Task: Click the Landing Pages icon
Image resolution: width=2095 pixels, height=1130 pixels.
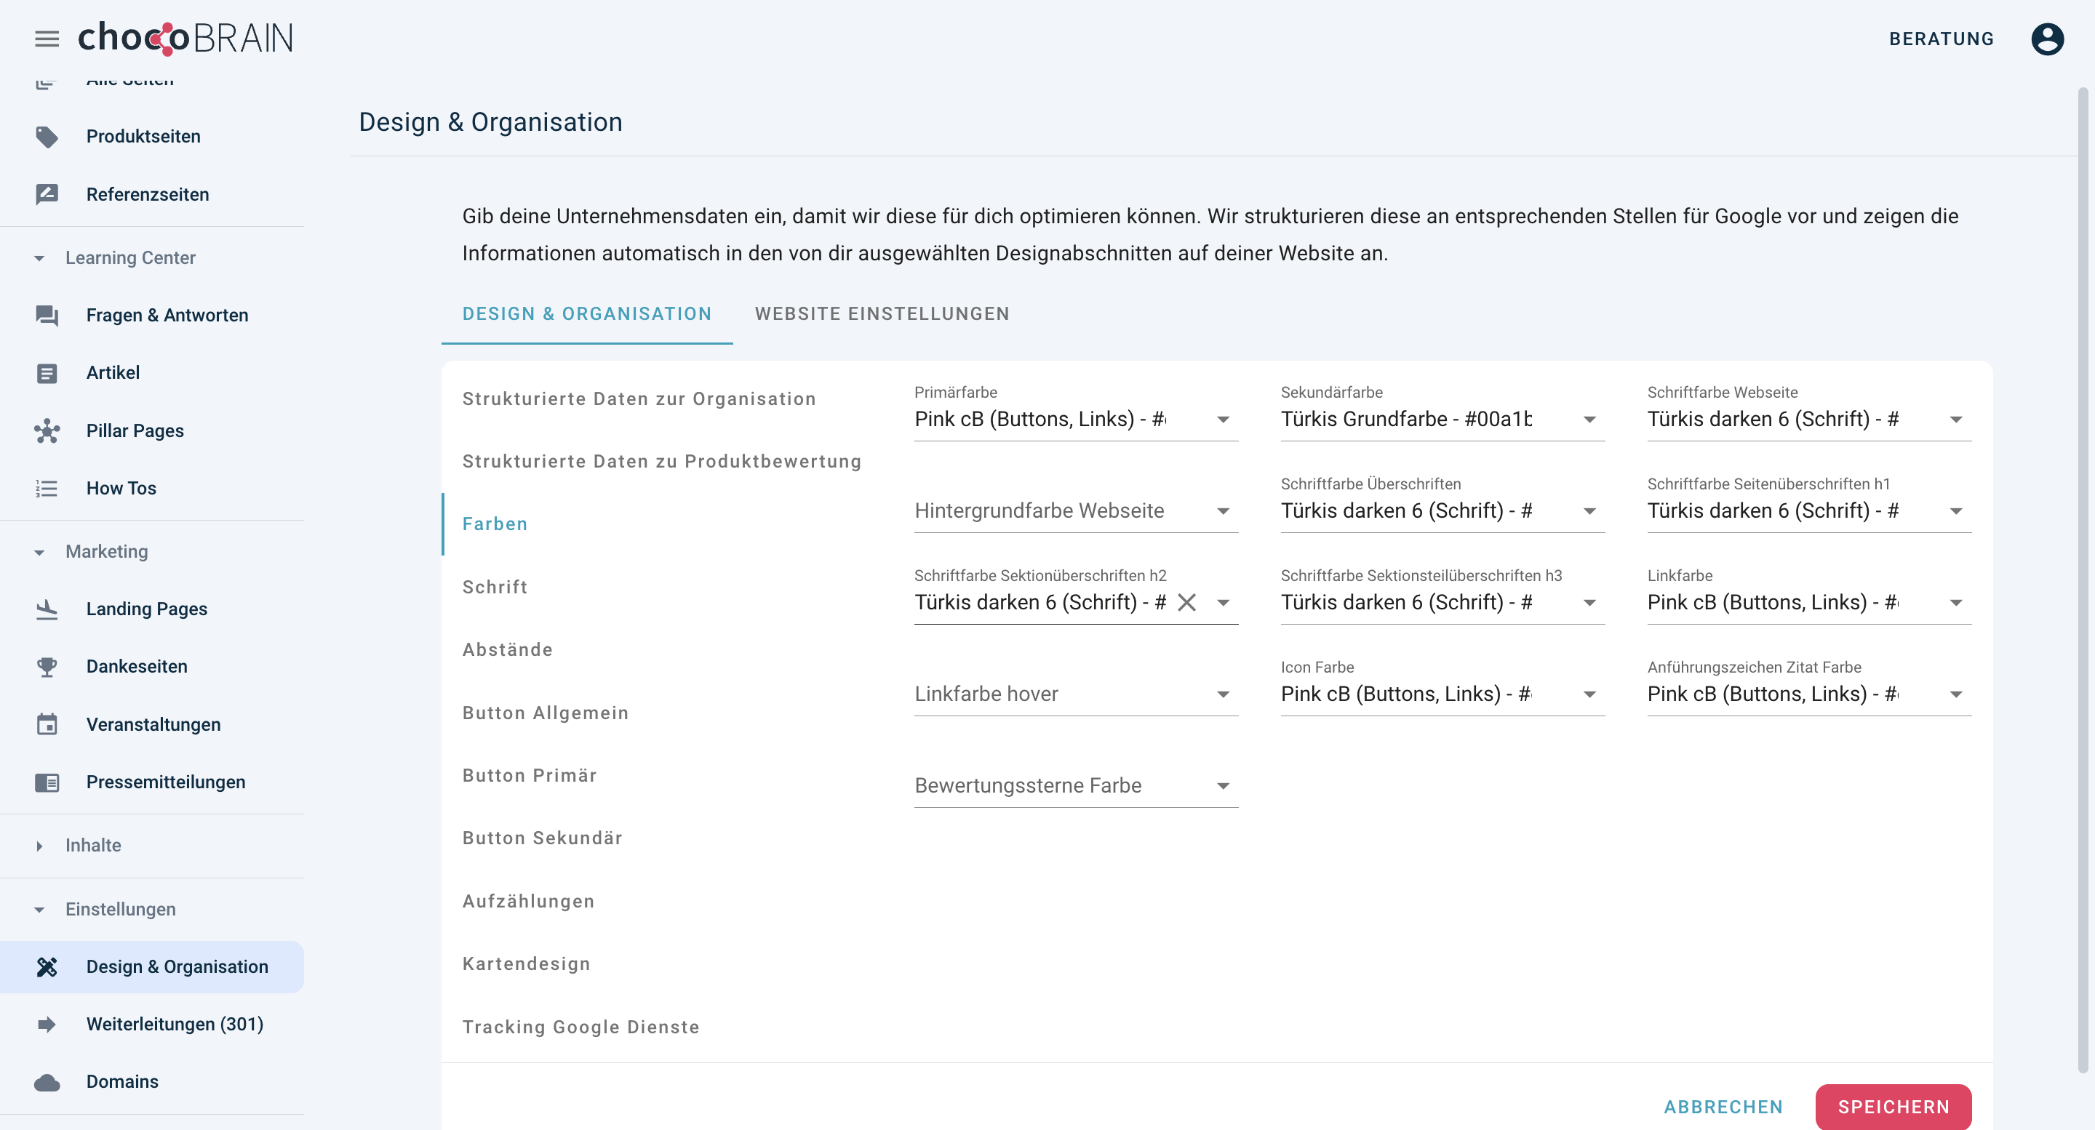Action: click(x=47, y=609)
